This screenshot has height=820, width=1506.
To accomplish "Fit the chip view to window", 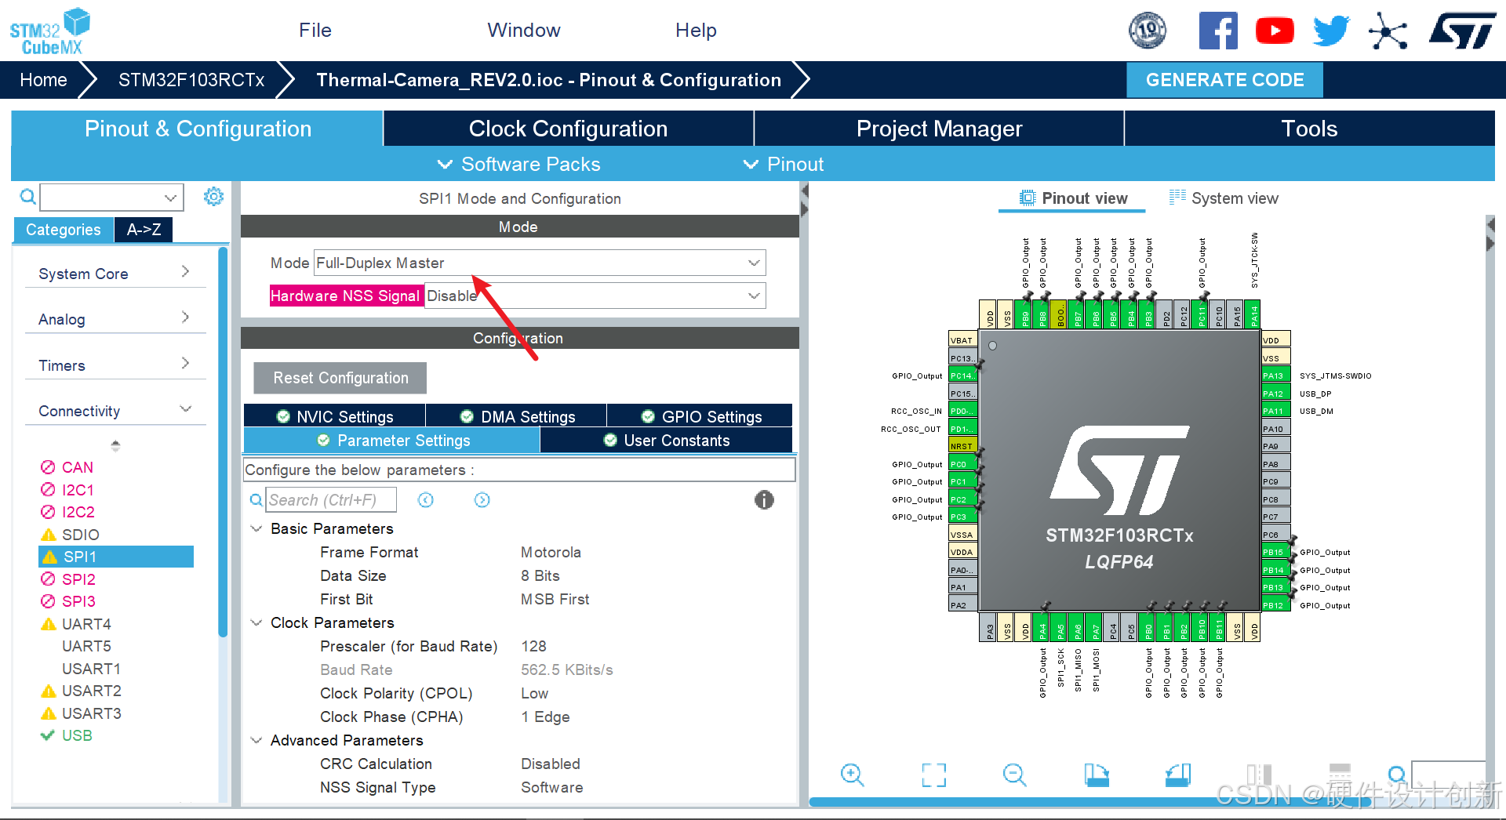I will [x=933, y=775].
